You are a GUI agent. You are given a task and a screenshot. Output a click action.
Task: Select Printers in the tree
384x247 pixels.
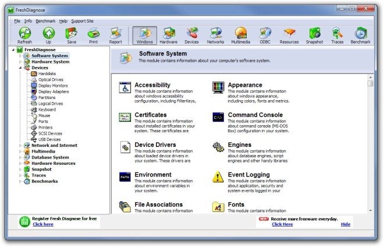coord(45,128)
